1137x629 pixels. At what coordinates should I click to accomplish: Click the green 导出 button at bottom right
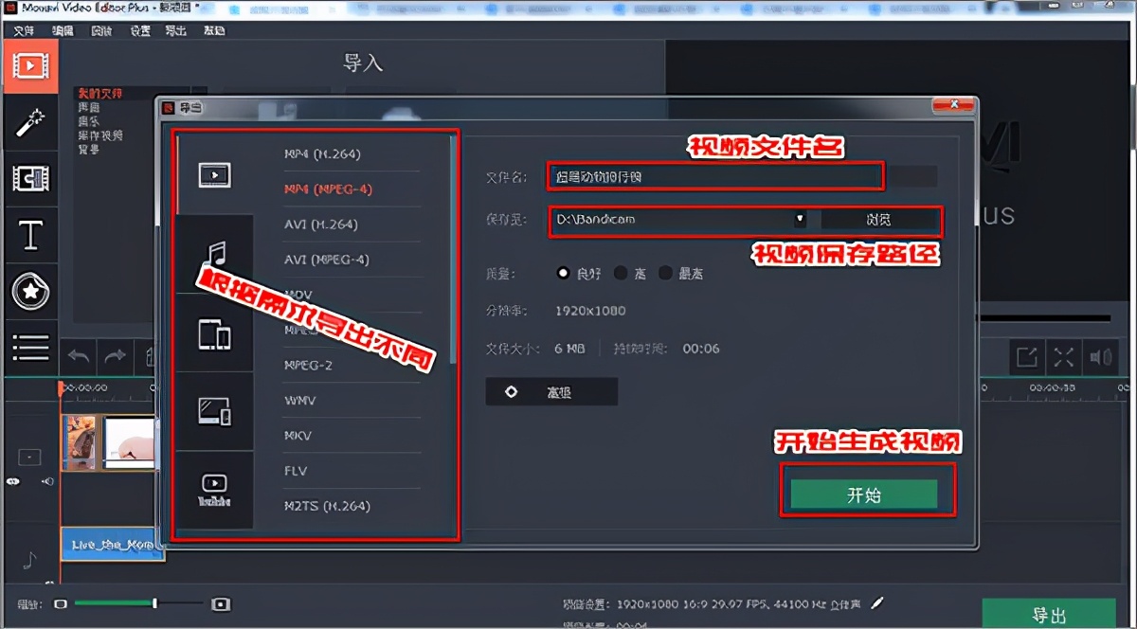pyautogui.click(x=1048, y=614)
